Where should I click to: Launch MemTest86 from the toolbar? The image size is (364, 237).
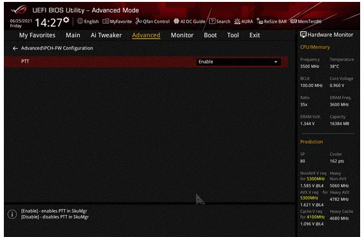click(x=306, y=22)
